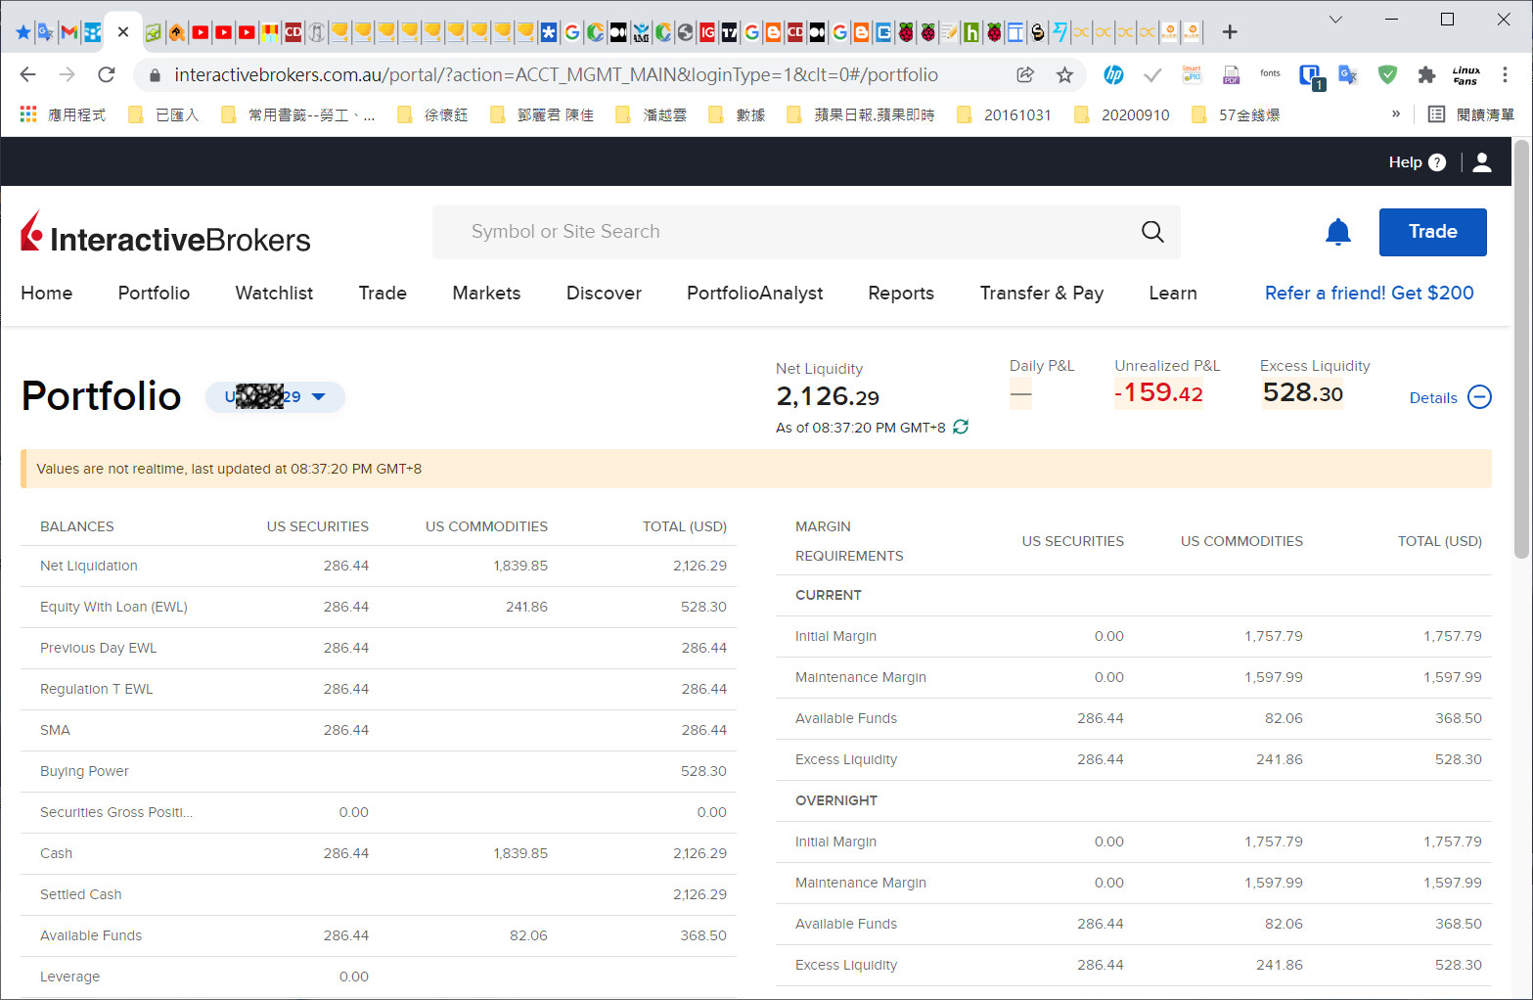Screen dimensions: 1533x1000
Task: Switch to the red IG tab
Action: 707,32
